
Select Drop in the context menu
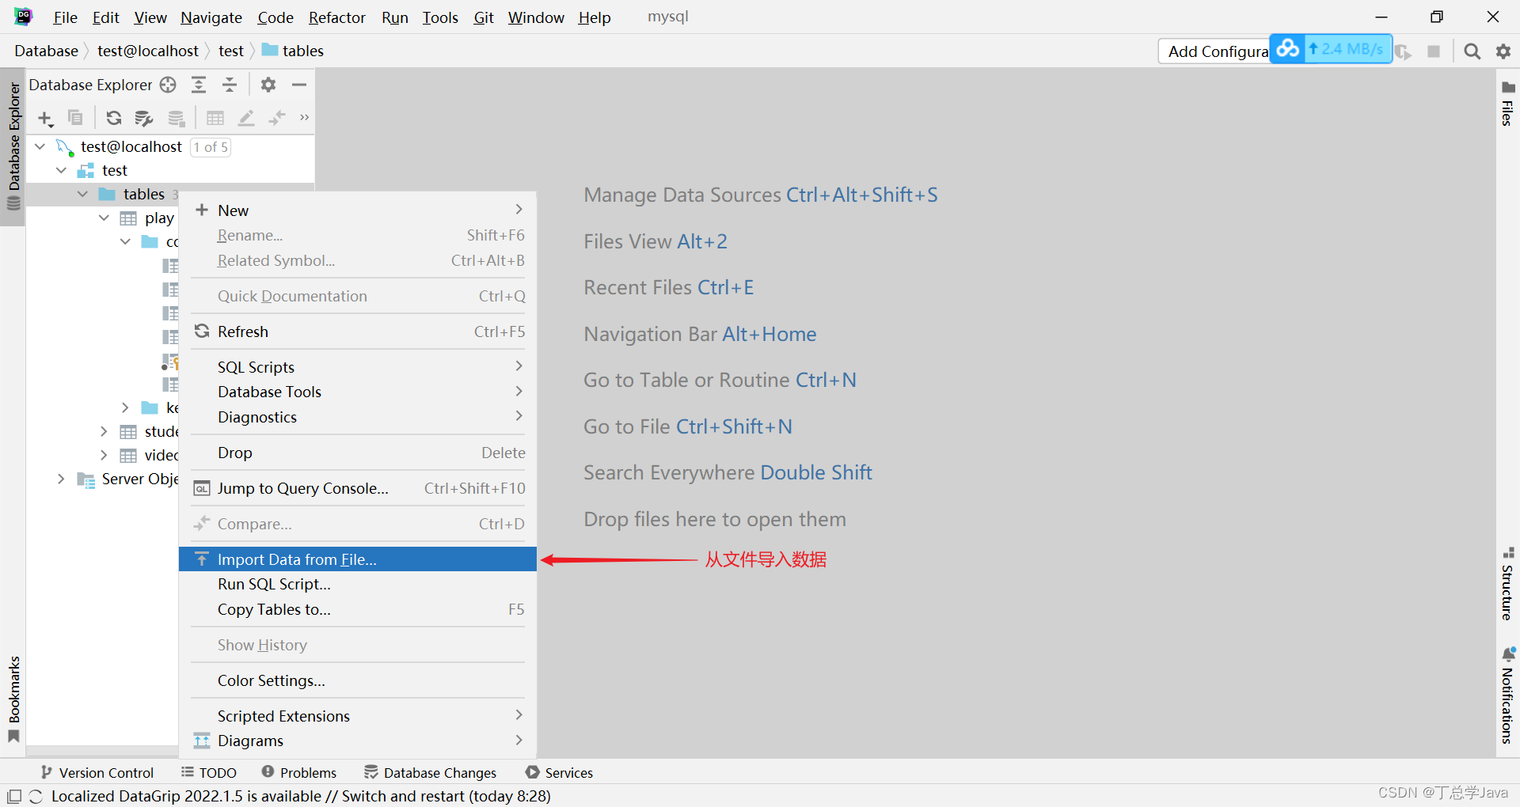(358, 453)
